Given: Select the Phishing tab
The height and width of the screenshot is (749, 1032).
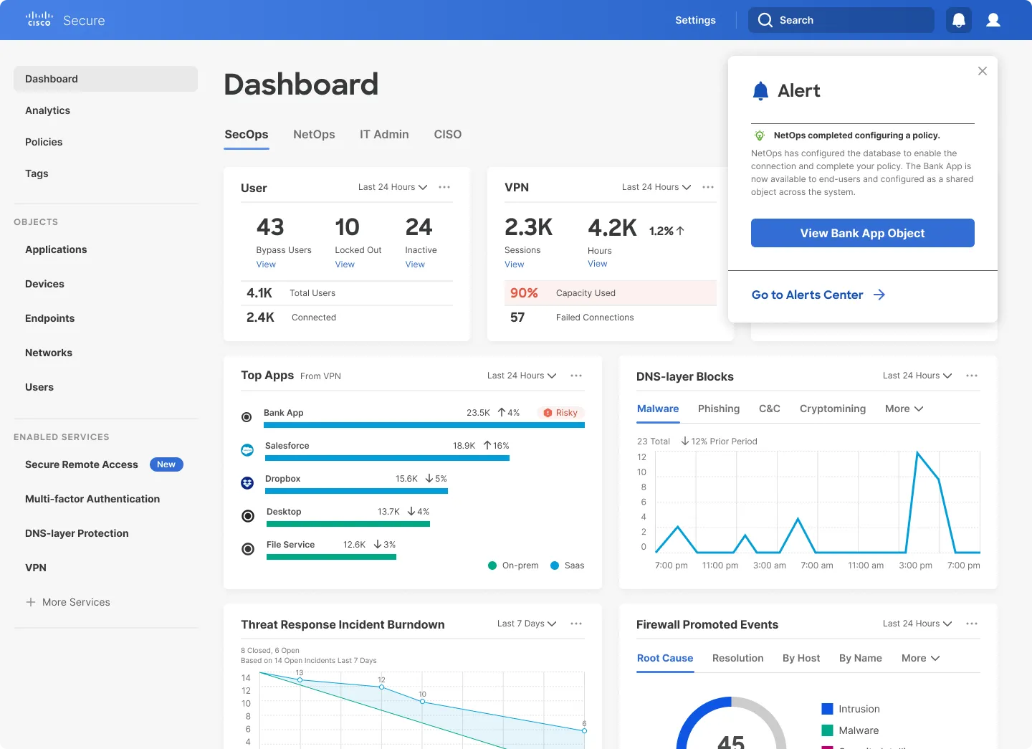Looking at the screenshot, I should (x=719, y=409).
